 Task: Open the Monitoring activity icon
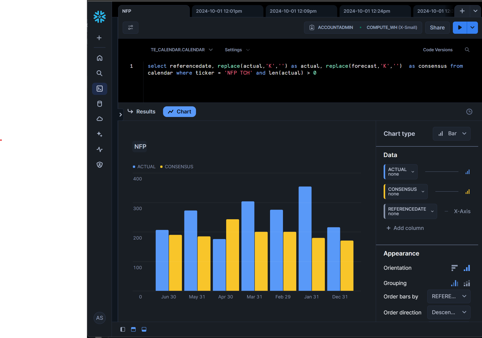click(100, 149)
